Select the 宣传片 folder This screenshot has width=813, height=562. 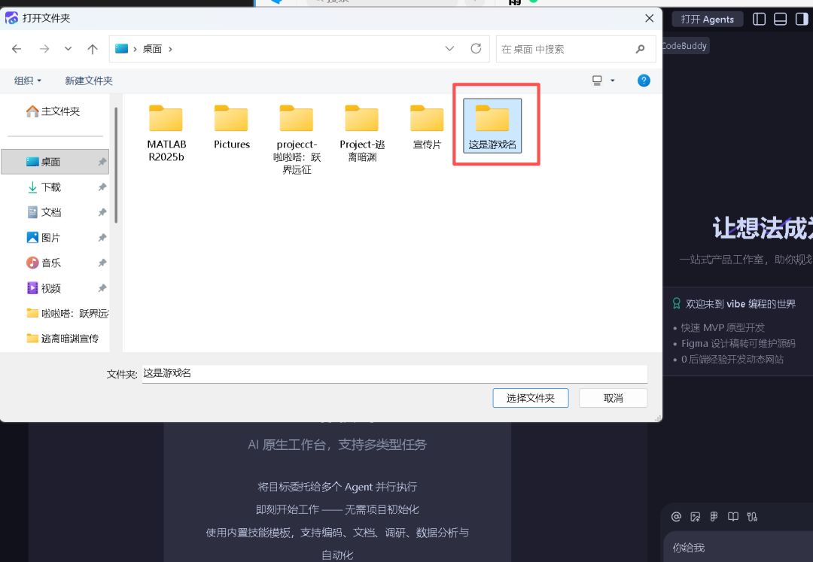point(427,127)
